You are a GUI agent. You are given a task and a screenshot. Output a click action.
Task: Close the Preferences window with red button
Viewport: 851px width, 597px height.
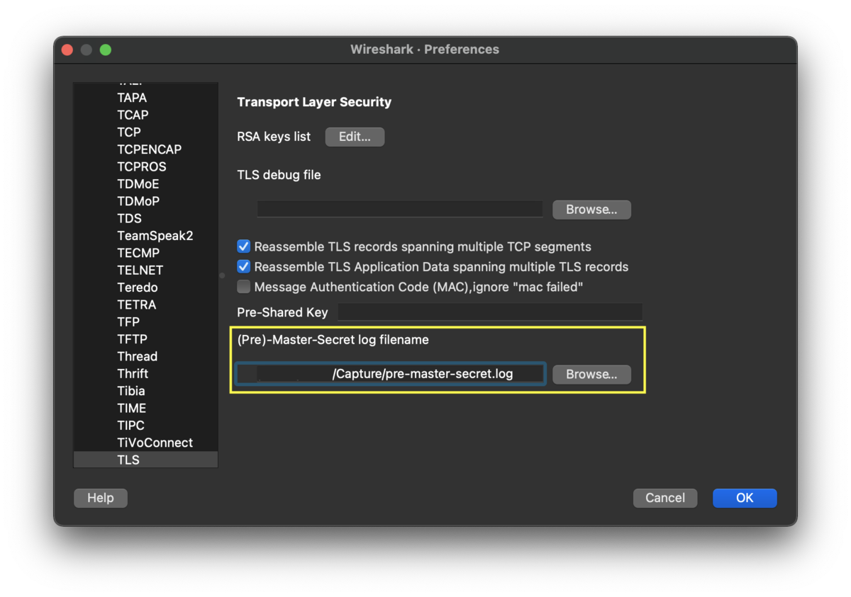point(67,50)
